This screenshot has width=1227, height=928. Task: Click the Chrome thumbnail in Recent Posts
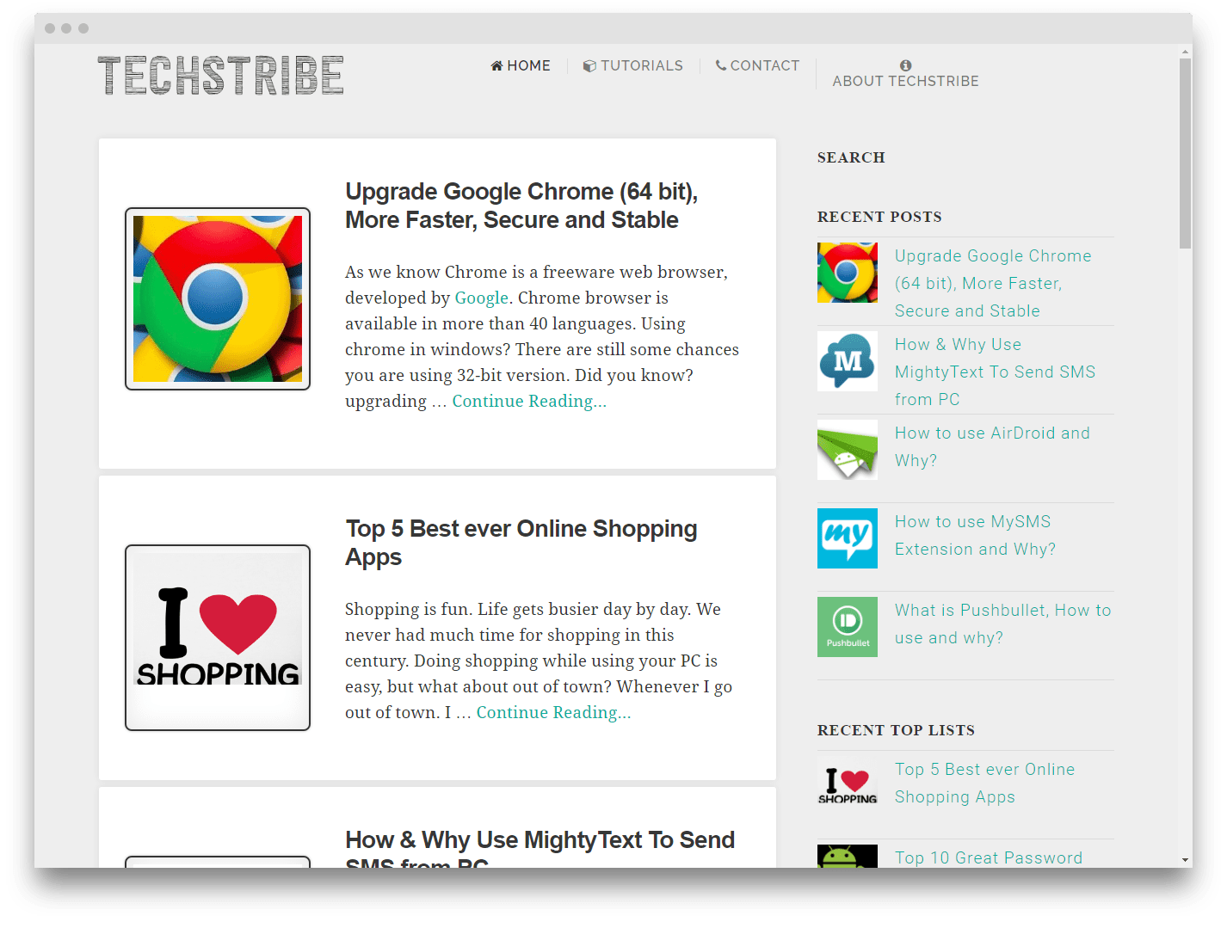(848, 273)
